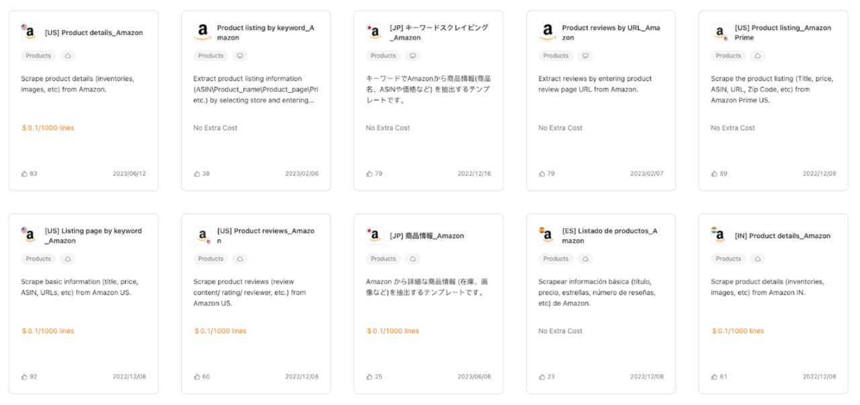The width and height of the screenshot is (860, 405).
Task: Click Products tag on [US] Listing page by keyword card
Action: [38, 259]
